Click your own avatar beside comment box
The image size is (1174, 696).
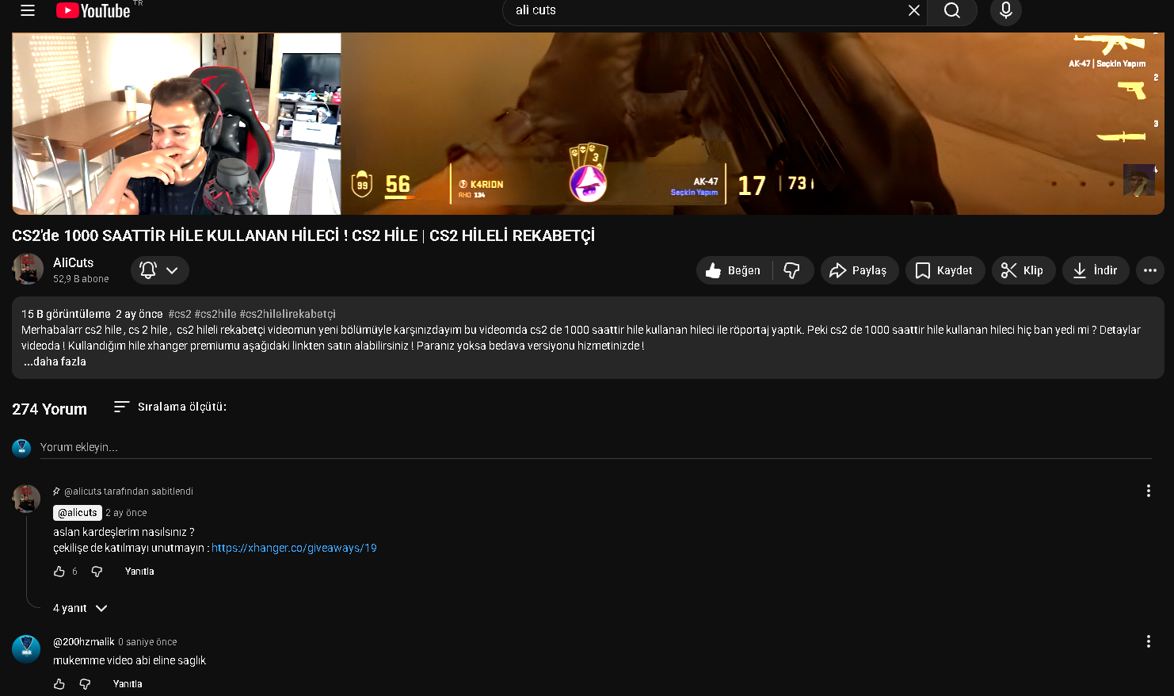pyautogui.click(x=21, y=448)
